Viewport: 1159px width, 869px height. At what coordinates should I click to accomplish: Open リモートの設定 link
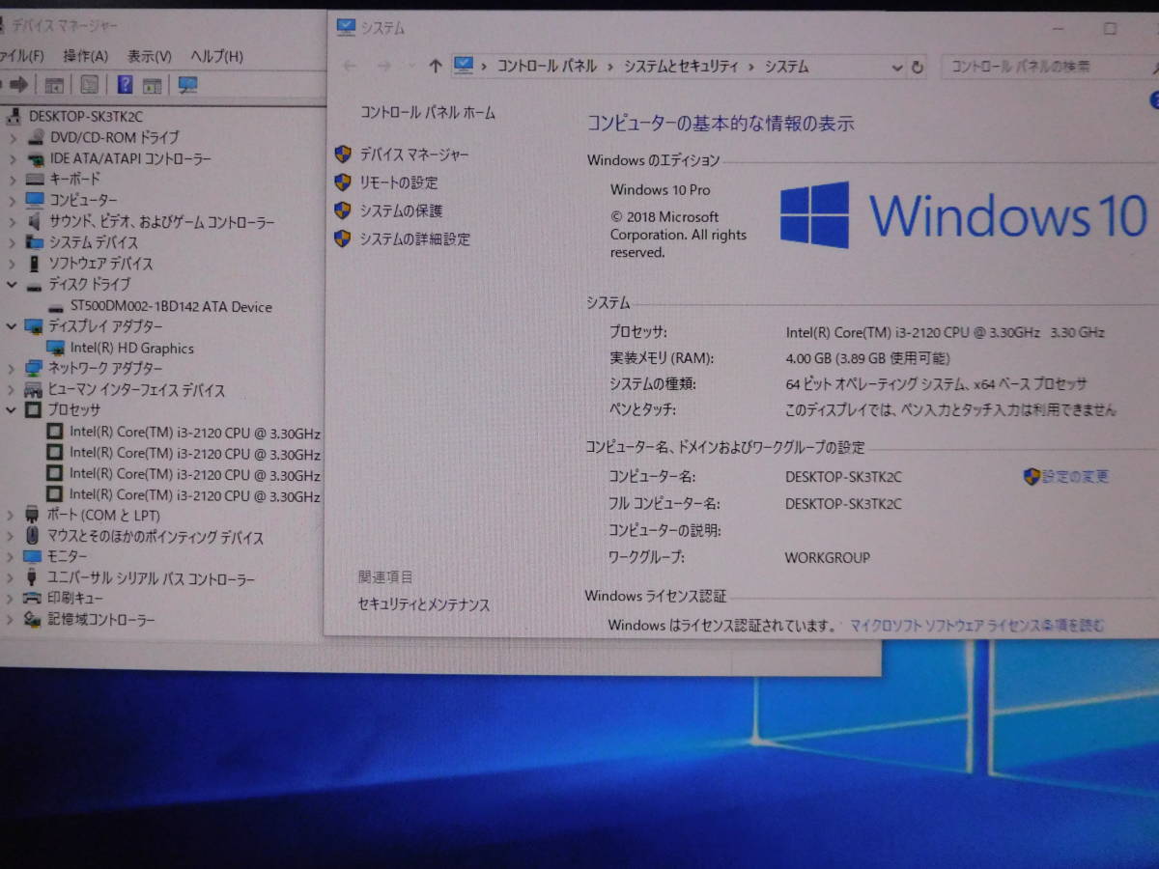[399, 182]
